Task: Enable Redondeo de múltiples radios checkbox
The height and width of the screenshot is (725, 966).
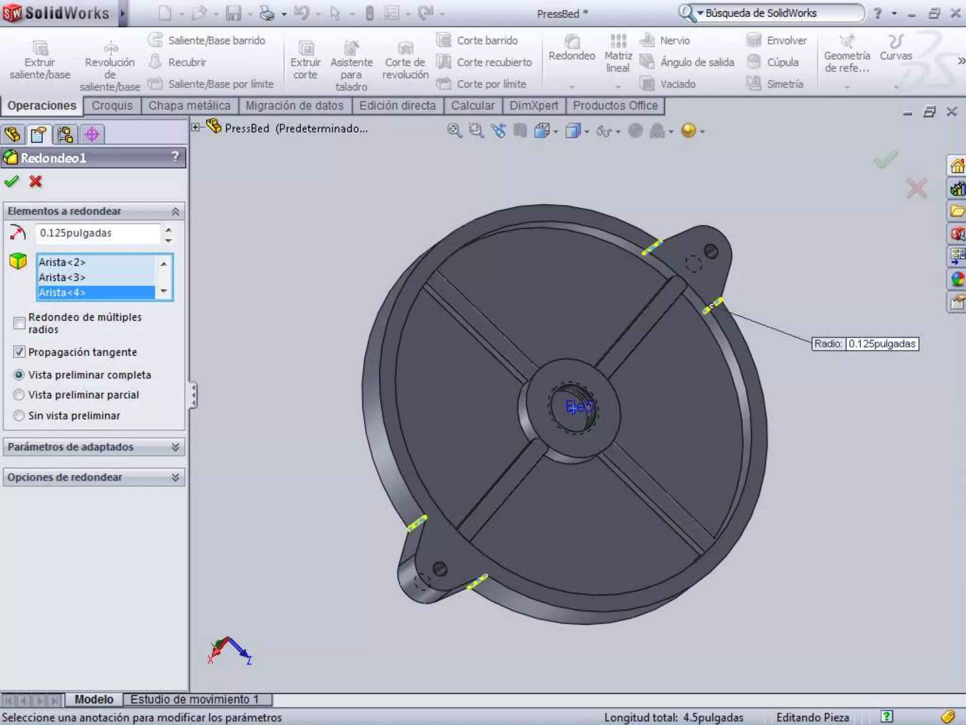Action: 19,323
